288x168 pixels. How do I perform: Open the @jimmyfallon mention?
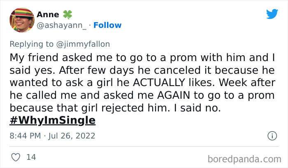pyautogui.click(x=88, y=44)
